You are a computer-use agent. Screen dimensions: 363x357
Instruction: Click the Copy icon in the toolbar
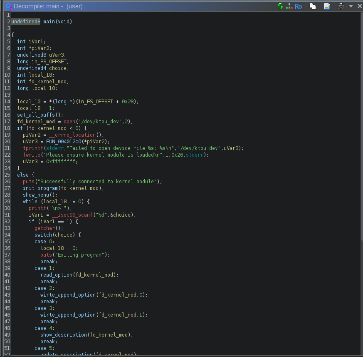pyautogui.click(x=313, y=6)
